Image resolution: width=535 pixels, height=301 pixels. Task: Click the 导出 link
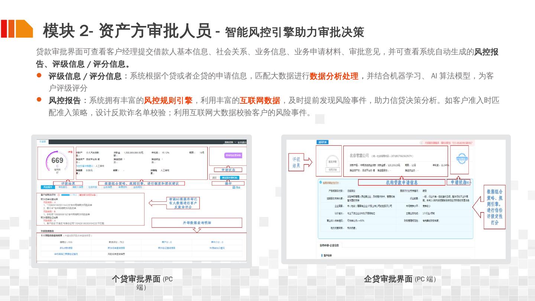[x=238, y=187]
